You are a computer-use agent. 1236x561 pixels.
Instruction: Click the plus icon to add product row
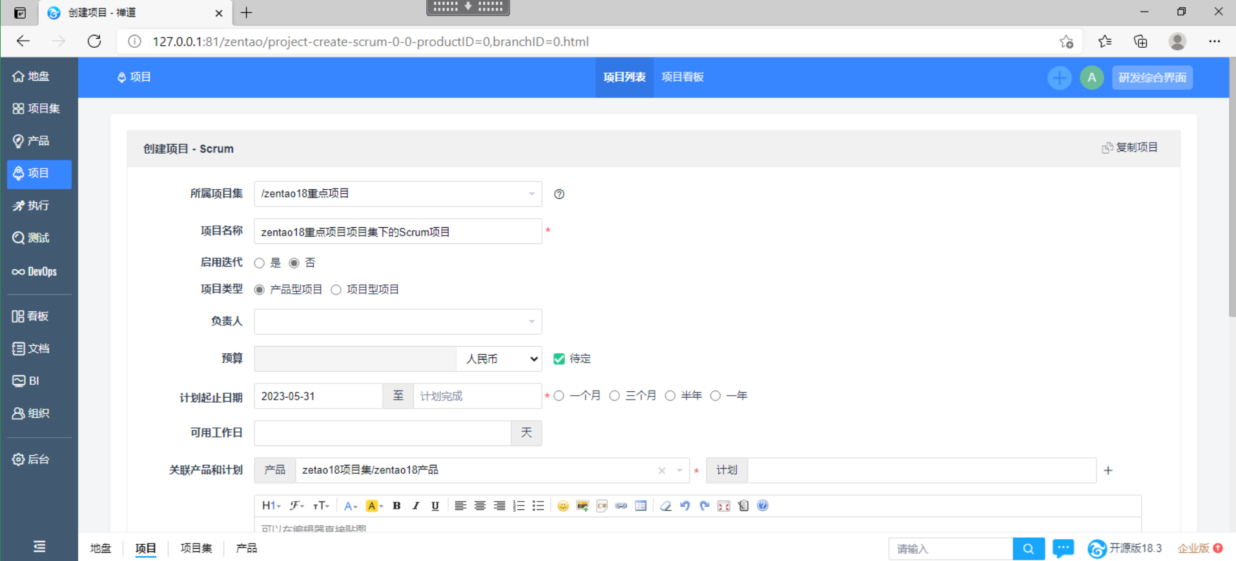coord(1108,471)
